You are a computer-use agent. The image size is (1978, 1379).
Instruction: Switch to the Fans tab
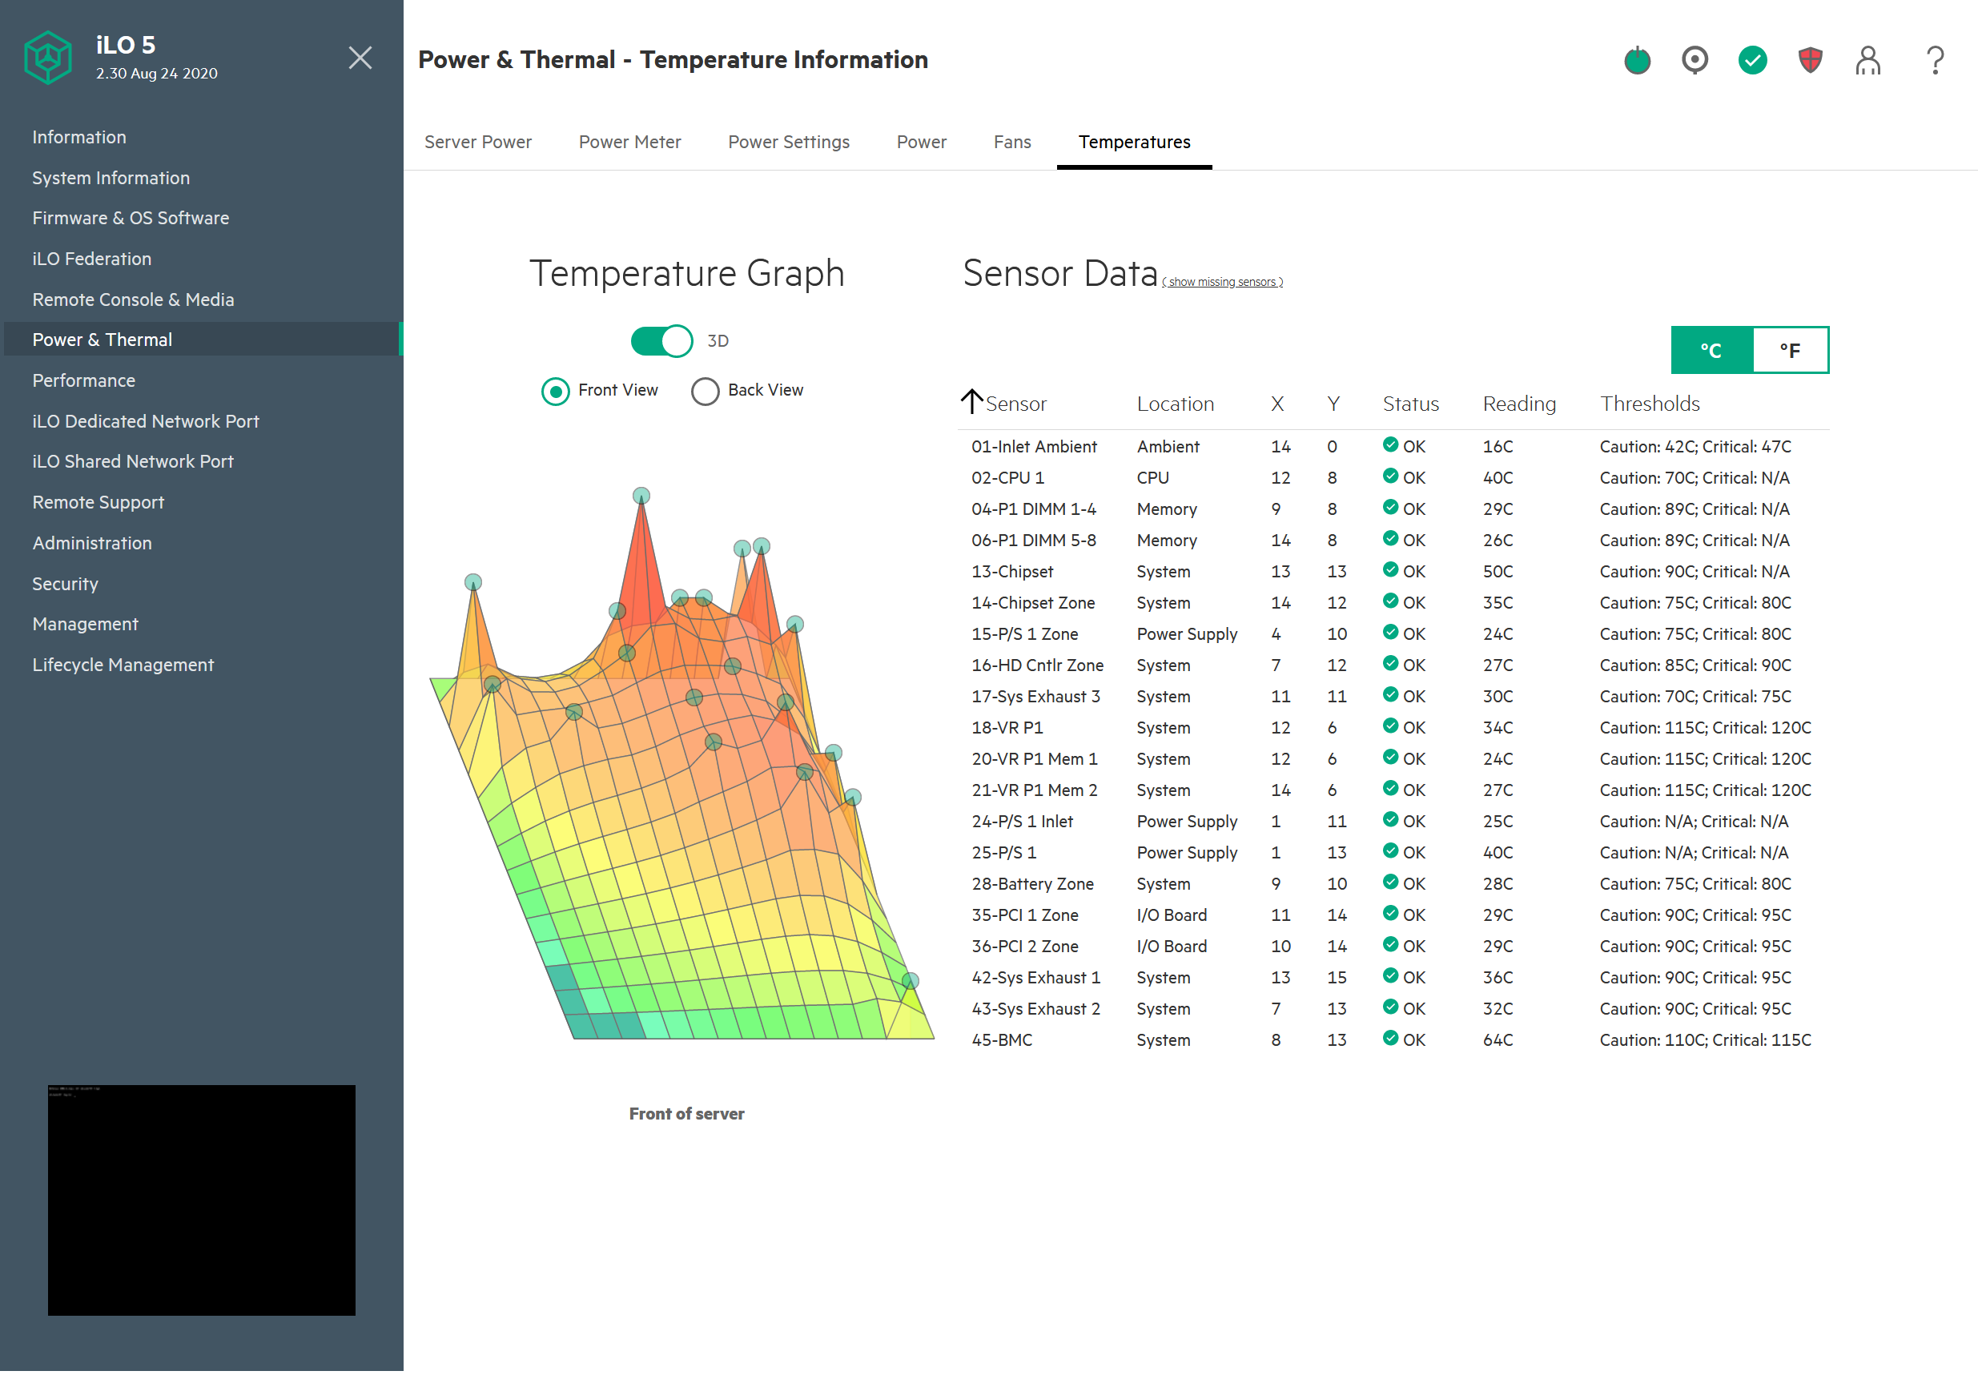click(1011, 142)
